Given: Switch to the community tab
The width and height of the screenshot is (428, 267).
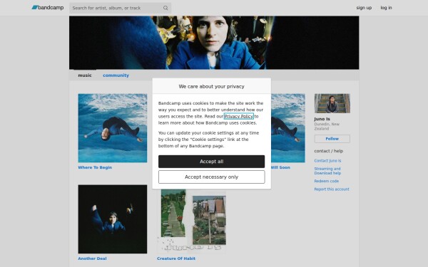Looking at the screenshot, I should pyautogui.click(x=116, y=75).
